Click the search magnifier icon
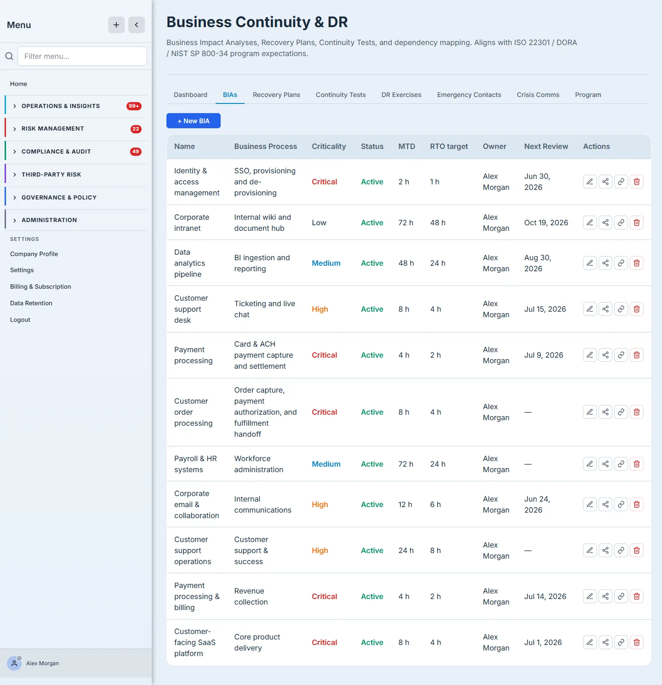The image size is (662, 685). [x=9, y=56]
